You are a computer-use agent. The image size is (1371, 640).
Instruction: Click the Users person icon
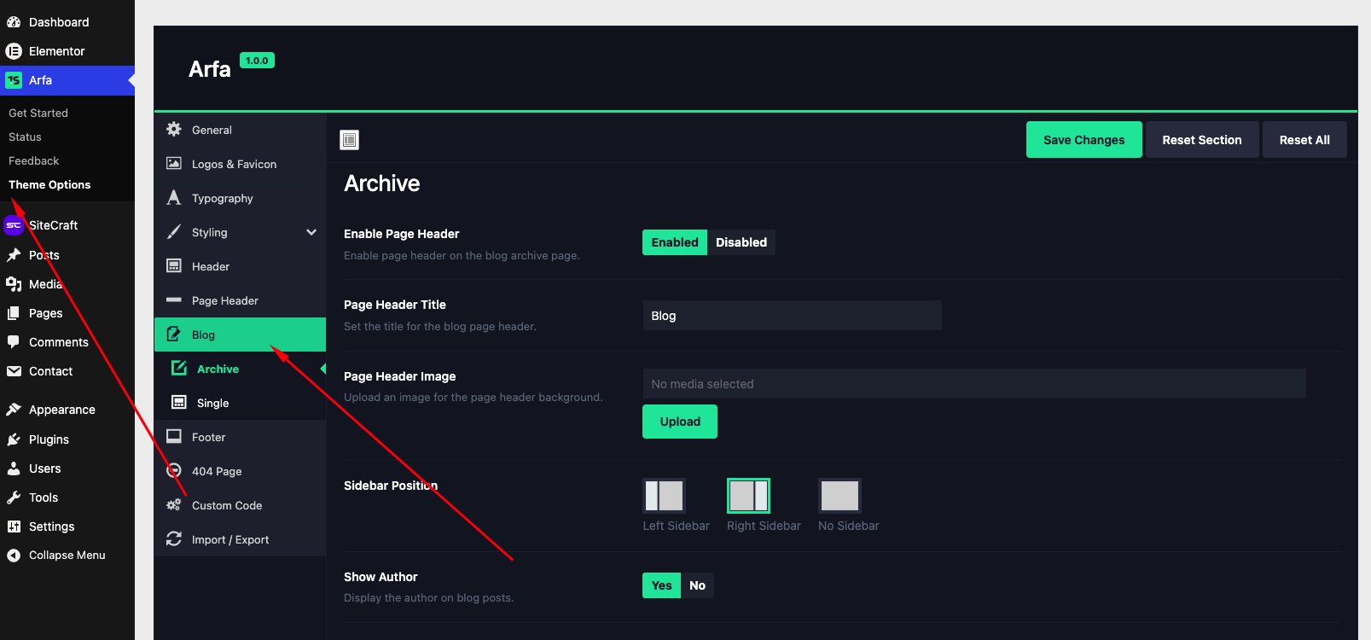coord(14,468)
